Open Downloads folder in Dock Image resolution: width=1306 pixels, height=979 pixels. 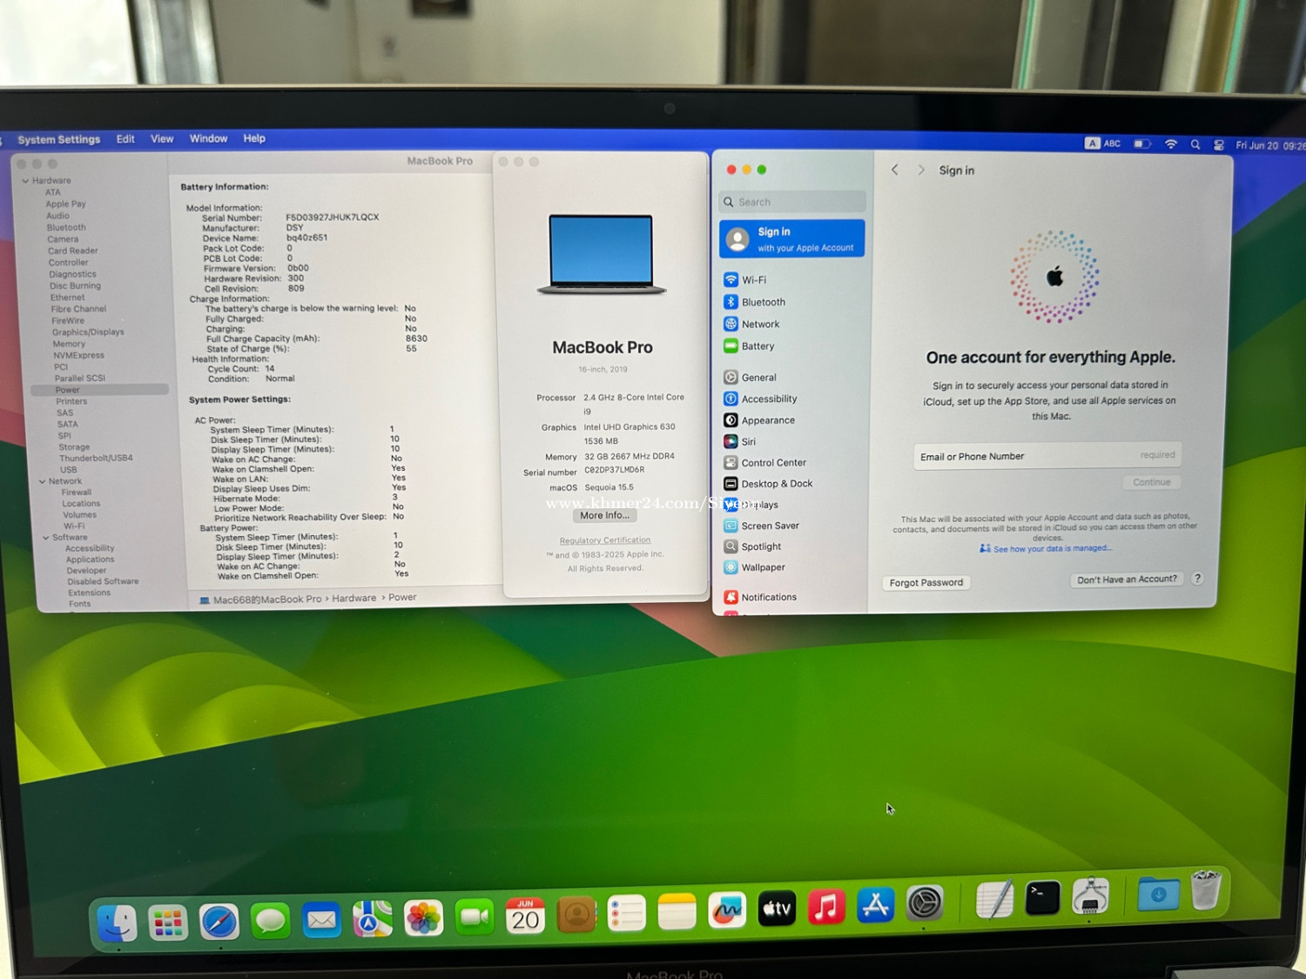click(1158, 893)
